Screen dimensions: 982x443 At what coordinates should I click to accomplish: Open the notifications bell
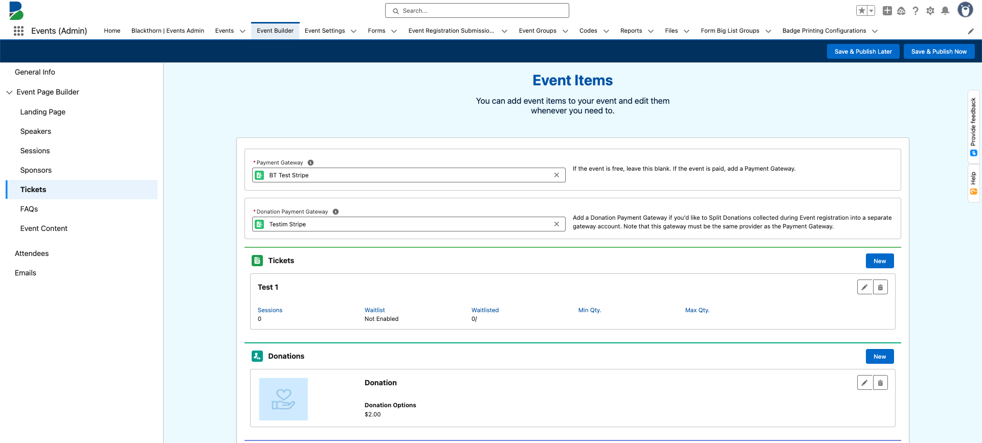tap(945, 11)
